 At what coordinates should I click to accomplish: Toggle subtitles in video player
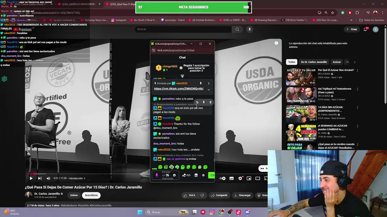[231, 178]
